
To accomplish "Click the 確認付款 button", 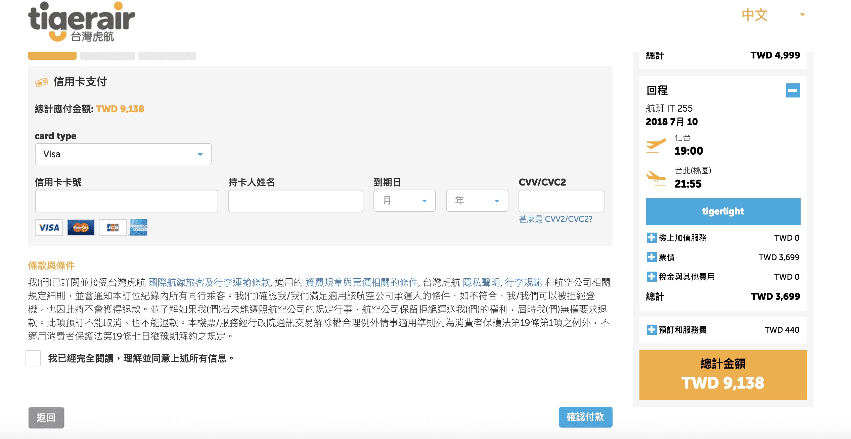I will tap(585, 417).
